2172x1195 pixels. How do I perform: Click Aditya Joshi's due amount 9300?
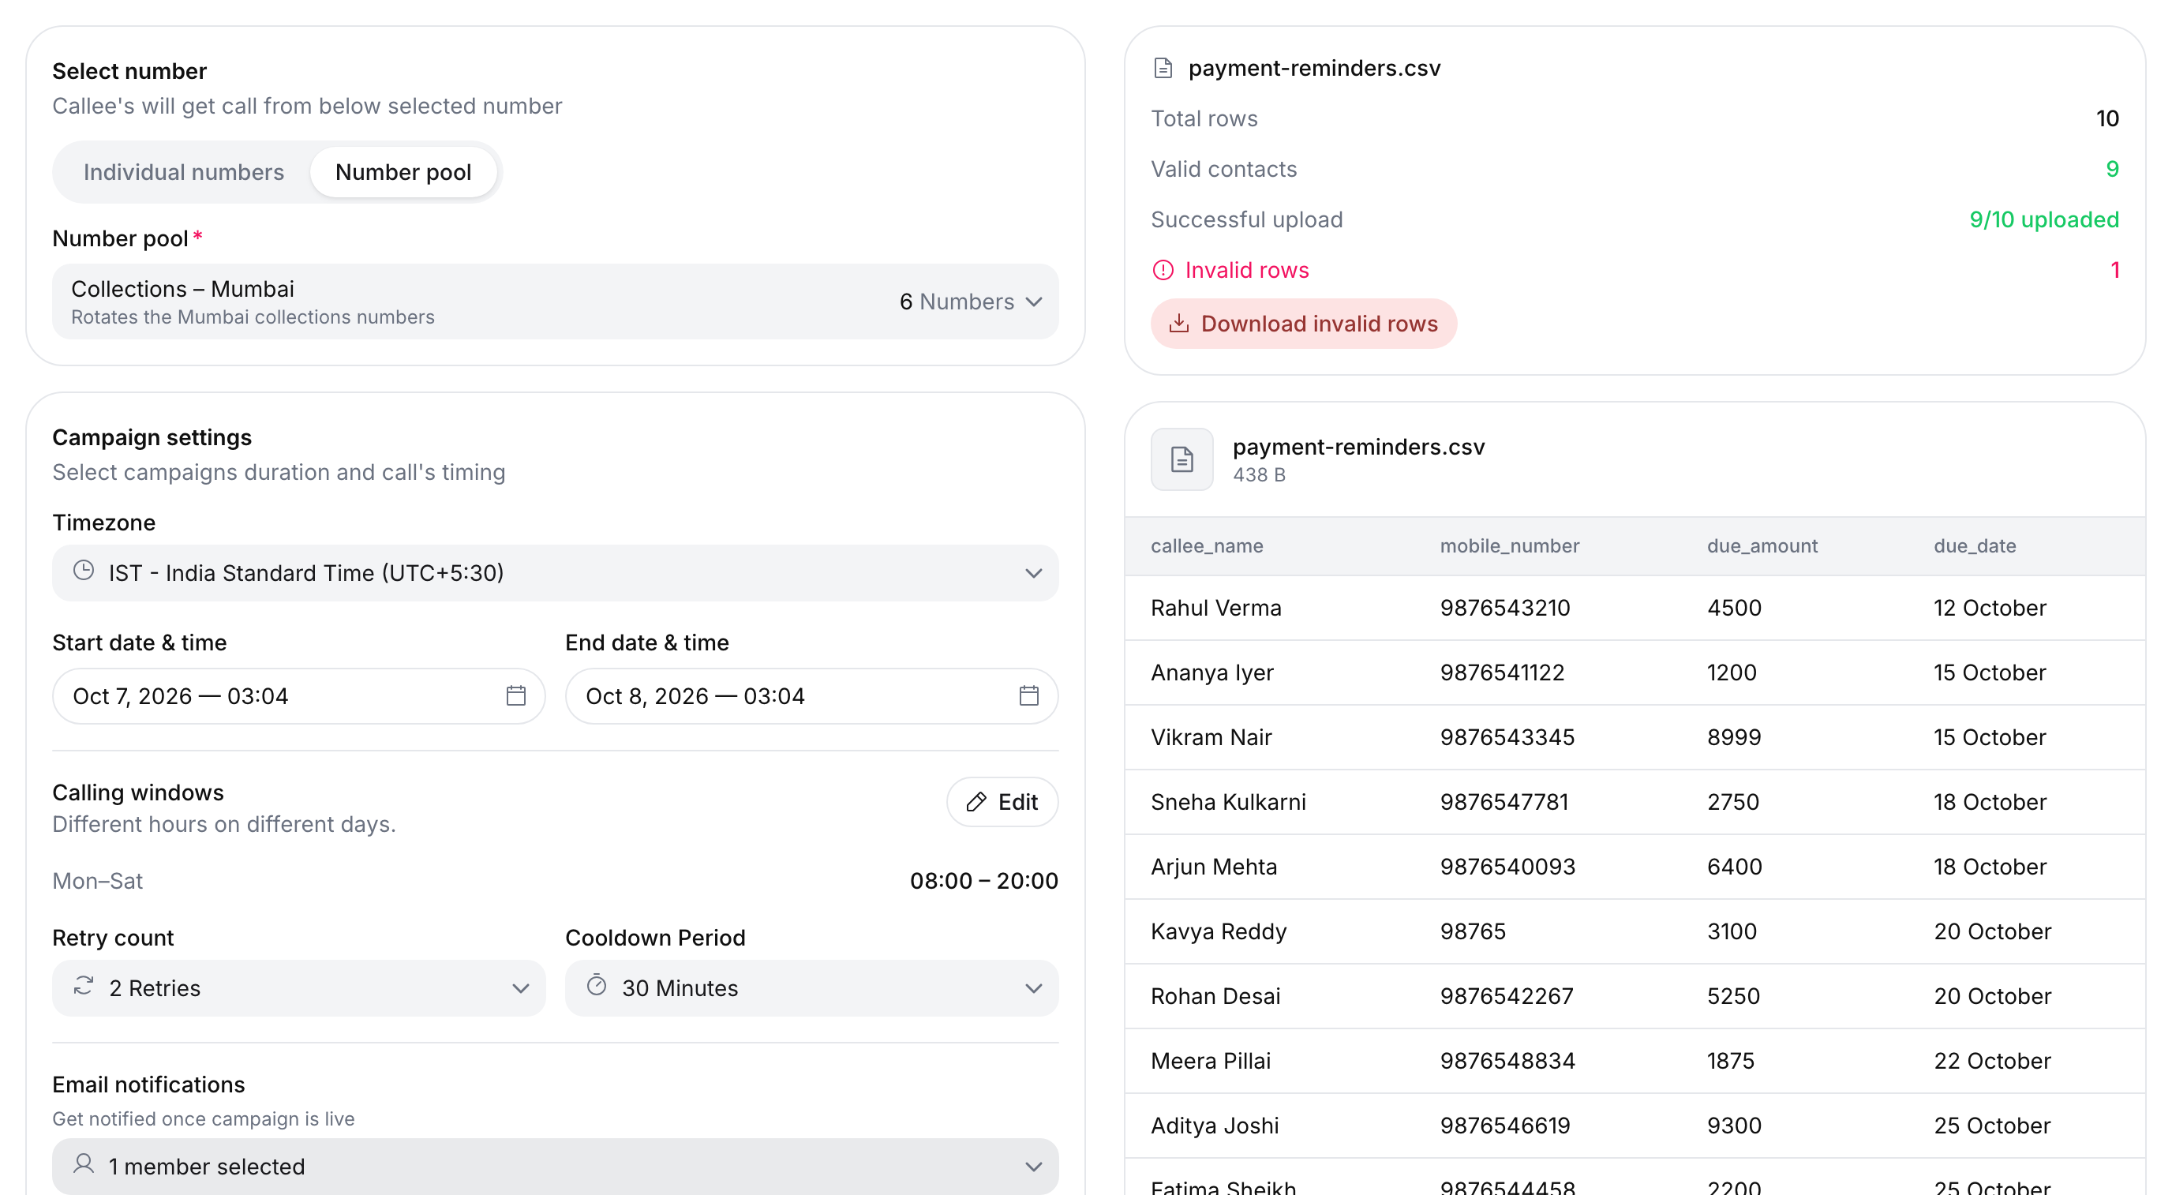click(1735, 1126)
